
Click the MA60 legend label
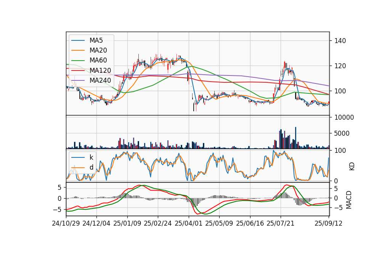tap(98, 60)
